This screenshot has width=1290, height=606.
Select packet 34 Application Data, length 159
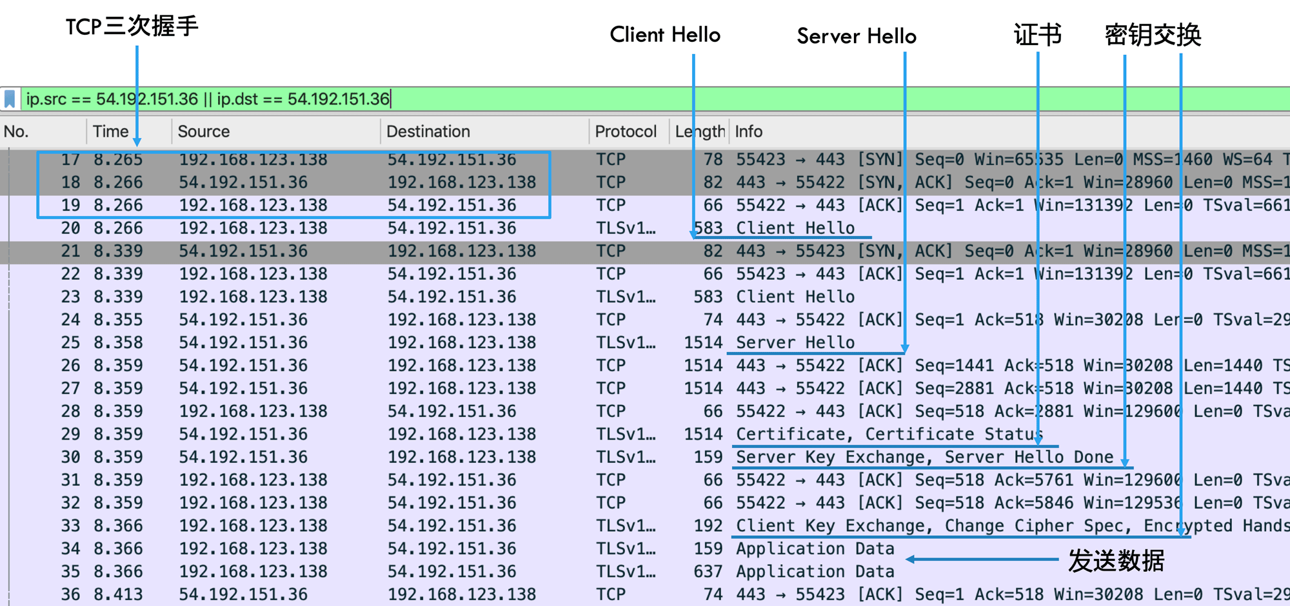(x=645, y=549)
